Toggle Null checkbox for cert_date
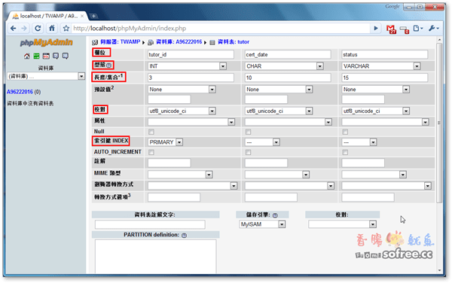The image size is (452, 283). tap(248, 132)
